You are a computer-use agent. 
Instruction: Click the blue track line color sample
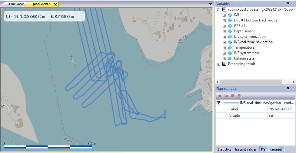tap(231, 103)
